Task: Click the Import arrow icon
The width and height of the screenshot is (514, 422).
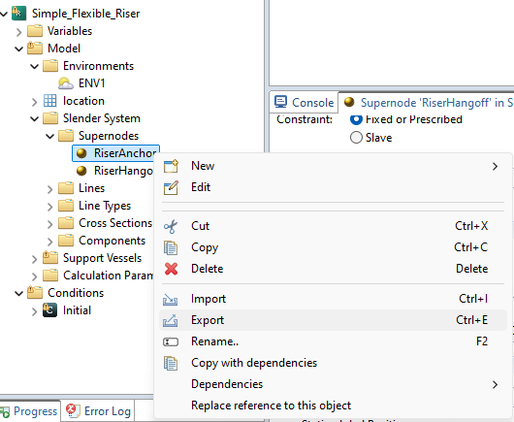Action: coord(170,300)
